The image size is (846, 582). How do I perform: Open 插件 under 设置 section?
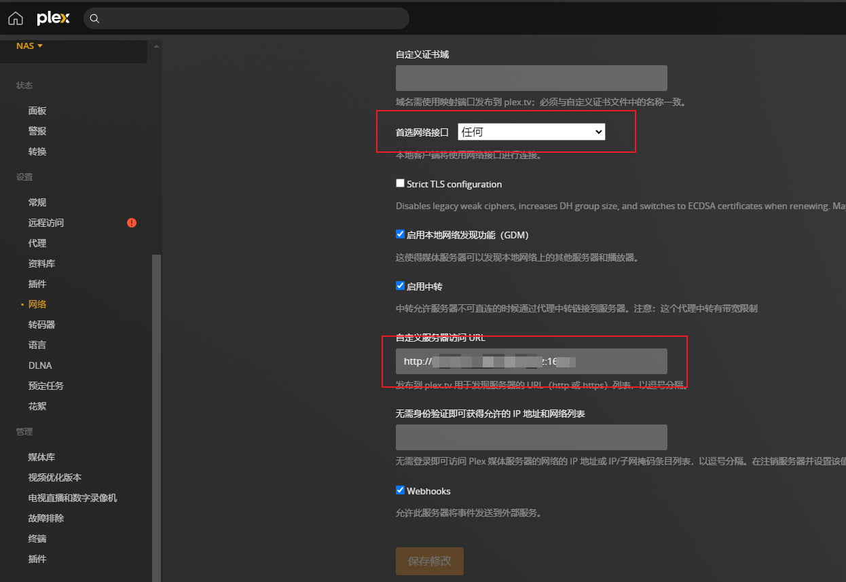37,284
